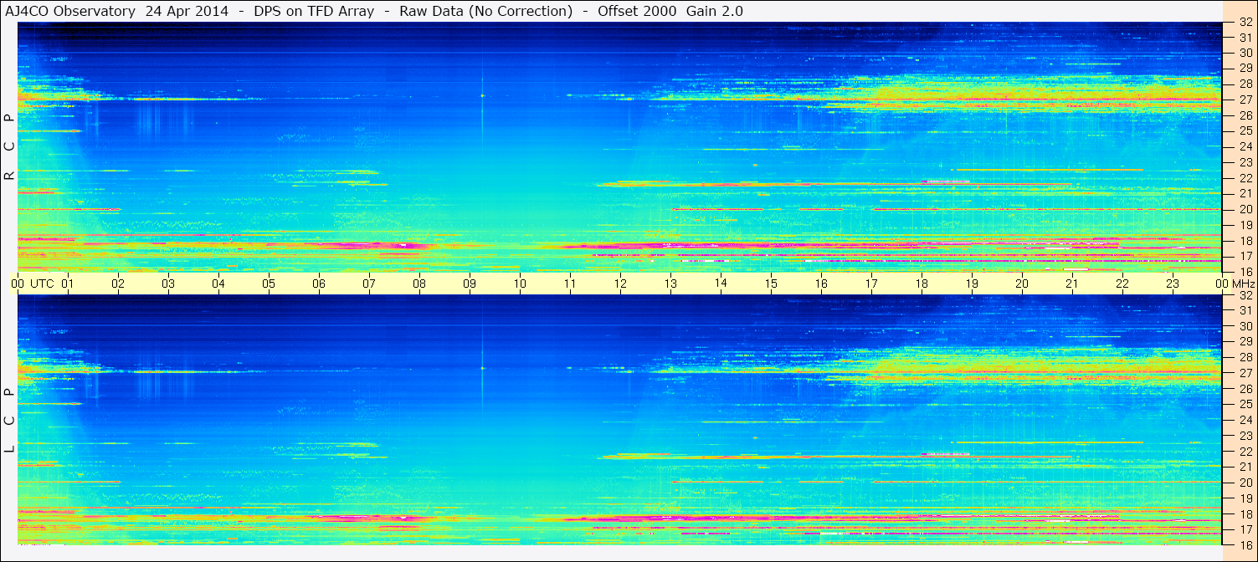
Task: Click 'Raw Data (No Correction)' label
Action: click(486, 11)
